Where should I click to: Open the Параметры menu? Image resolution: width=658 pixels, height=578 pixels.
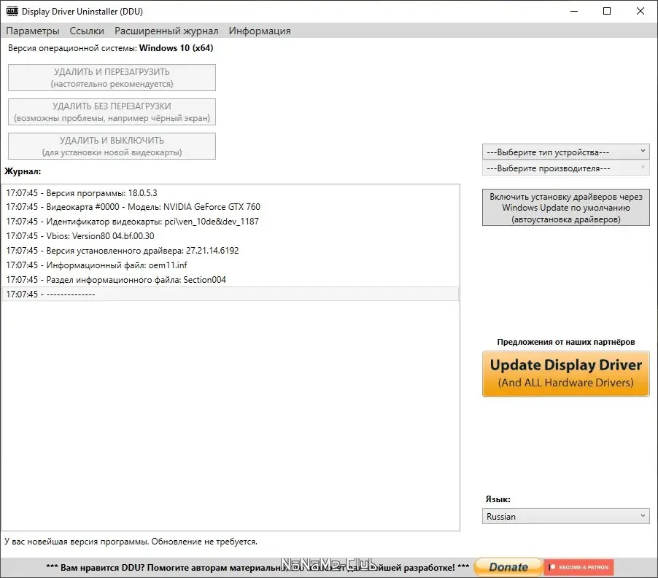[x=33, y=31]
